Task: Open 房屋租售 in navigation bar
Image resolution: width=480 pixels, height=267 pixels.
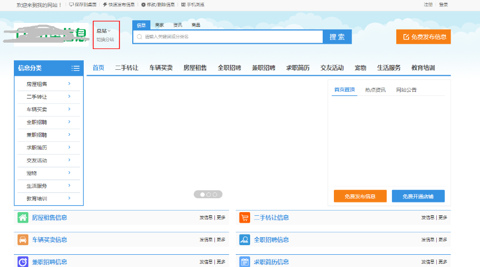Action: (195, 68)
